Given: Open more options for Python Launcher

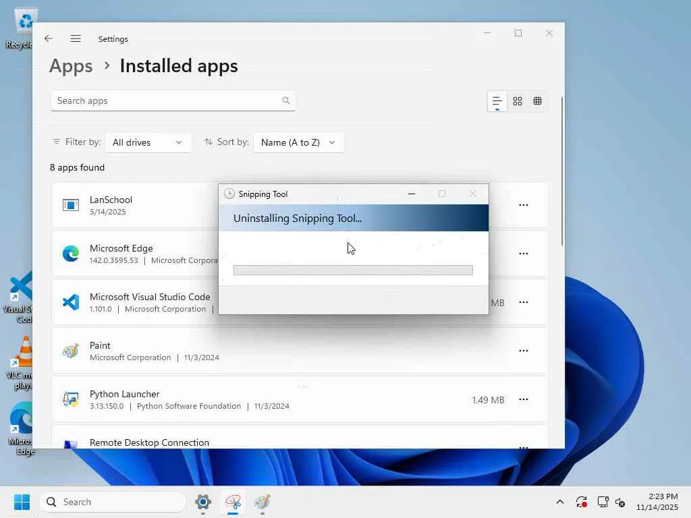Looking at the screenshot, I should coord(524,399).
